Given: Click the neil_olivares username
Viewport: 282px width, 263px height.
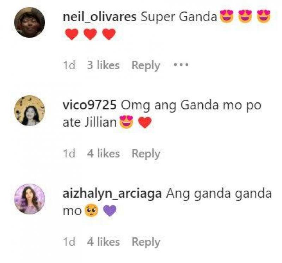Looking at the screenshot, I should coord(99,17).
